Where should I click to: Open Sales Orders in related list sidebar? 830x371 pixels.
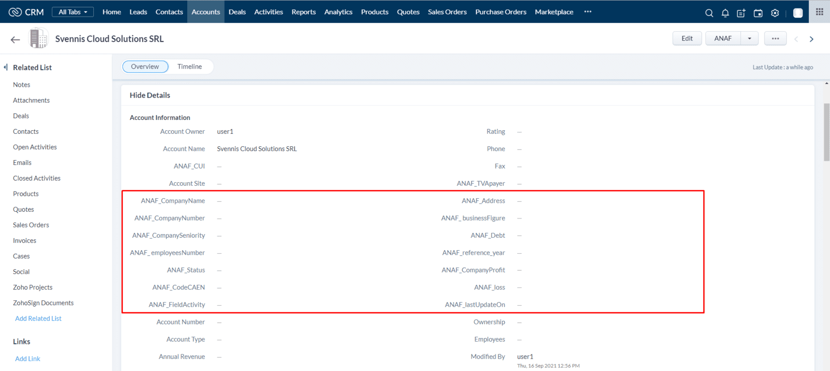tap(31, 225)
